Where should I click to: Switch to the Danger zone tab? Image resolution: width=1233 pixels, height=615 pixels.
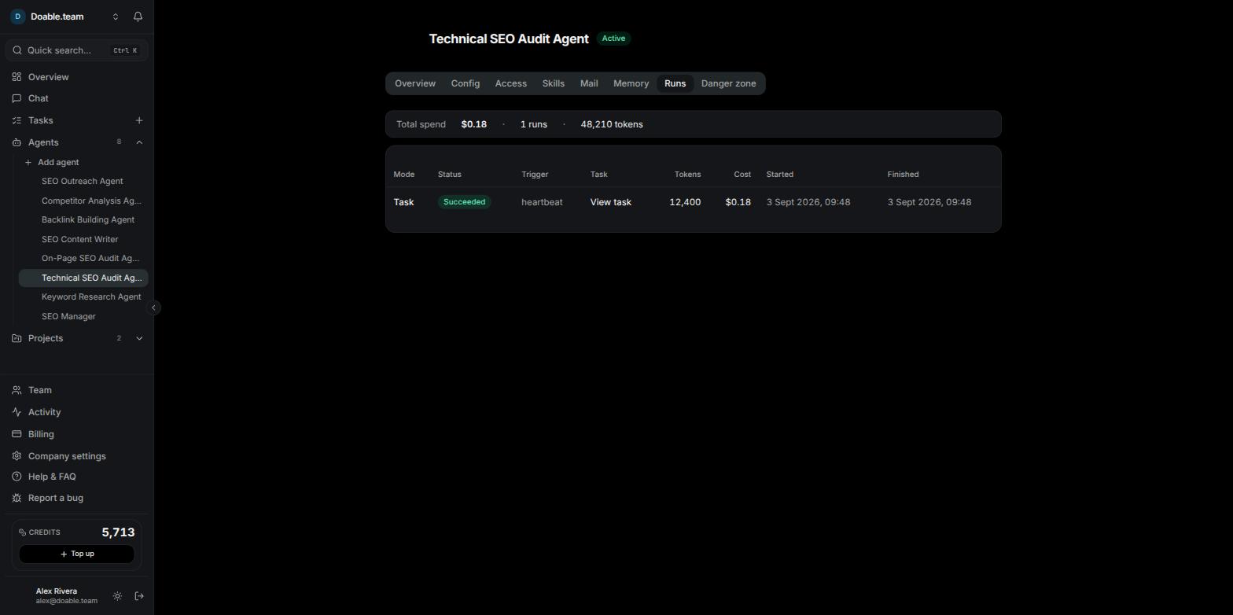pos(729,83)
